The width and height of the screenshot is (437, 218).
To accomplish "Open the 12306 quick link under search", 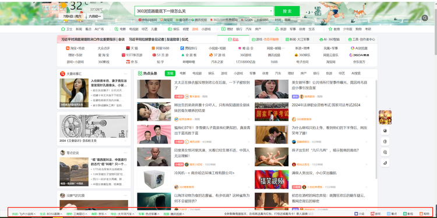I will point(247,20).
